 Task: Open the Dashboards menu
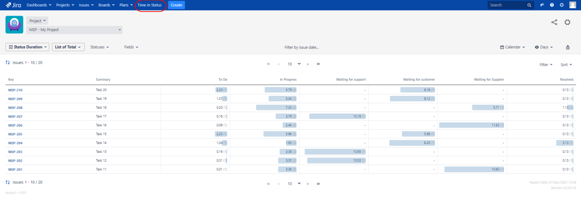[x=39, y=5]
